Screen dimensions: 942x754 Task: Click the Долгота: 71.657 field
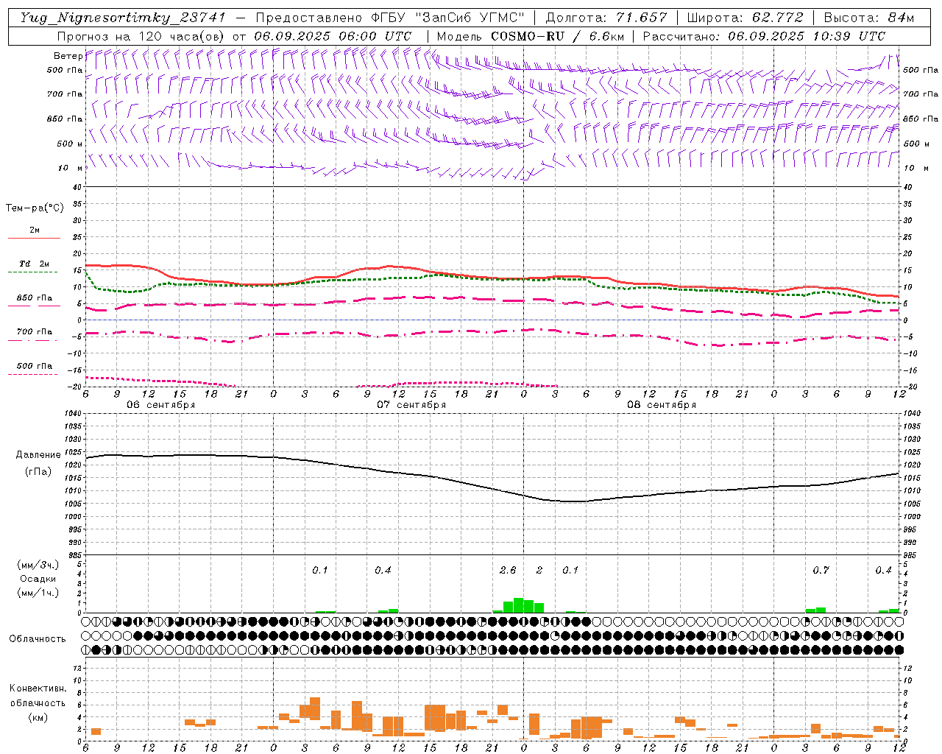(x=606, y=18)
